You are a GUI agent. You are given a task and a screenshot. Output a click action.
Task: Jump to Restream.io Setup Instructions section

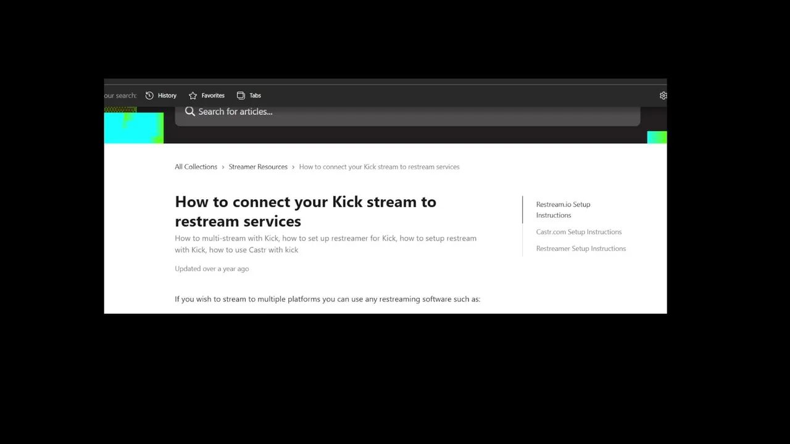point(563,210)
